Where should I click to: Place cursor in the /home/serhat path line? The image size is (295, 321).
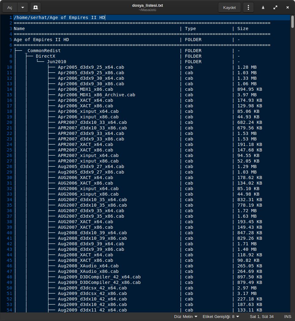[x=59, y=17]
